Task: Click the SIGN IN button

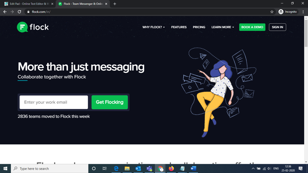Action: [x=277, y=27]
